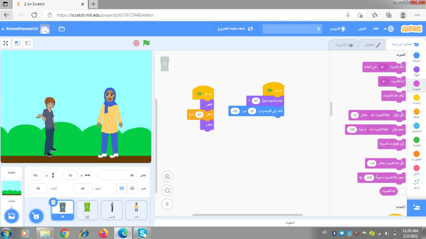426x239 pixels.
Task: Click the sprite direction field showing 90
Action: coord(38,188)
